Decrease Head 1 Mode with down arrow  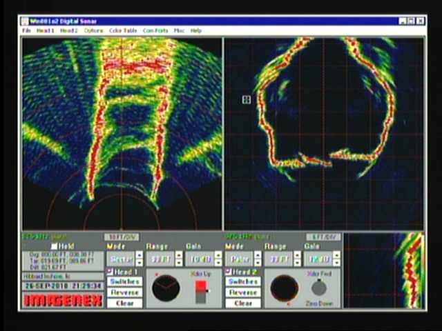140,262
